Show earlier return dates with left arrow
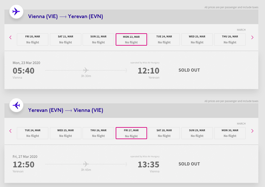The image size is (265, 187). point(10,131)
